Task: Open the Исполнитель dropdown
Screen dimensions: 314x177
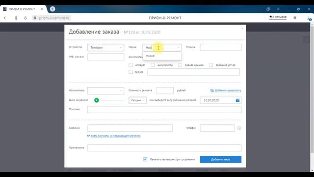Action: pyautogui.click(x=106, y=90)
